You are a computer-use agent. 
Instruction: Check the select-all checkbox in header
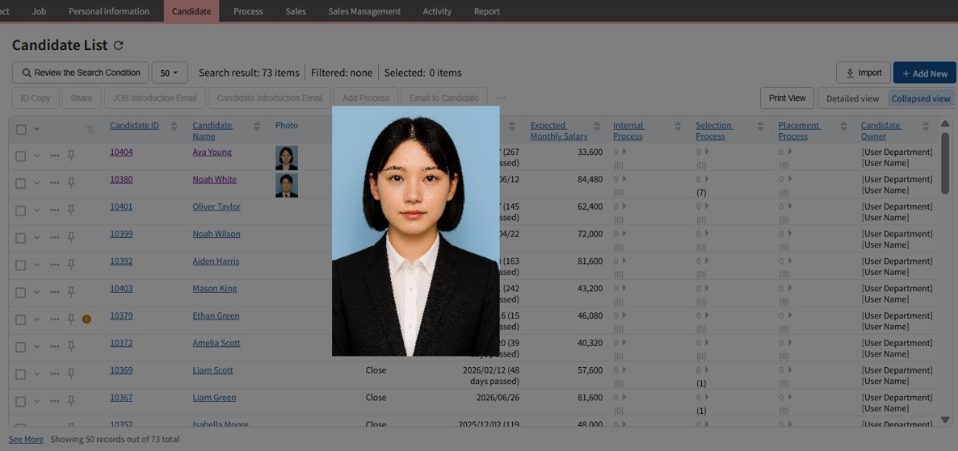[21, 129]
